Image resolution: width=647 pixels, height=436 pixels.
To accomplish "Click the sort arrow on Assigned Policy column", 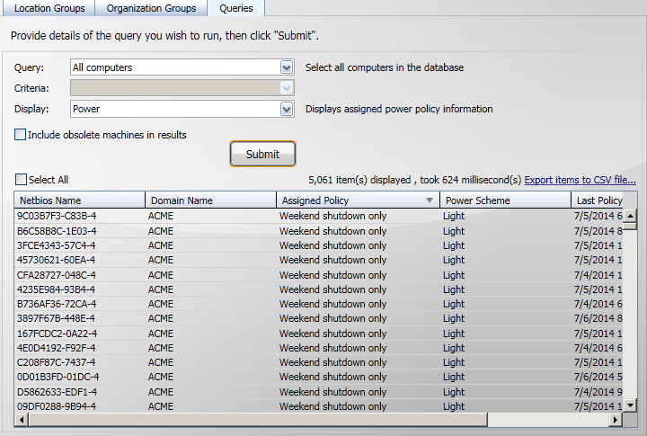I will click(430, 200).
